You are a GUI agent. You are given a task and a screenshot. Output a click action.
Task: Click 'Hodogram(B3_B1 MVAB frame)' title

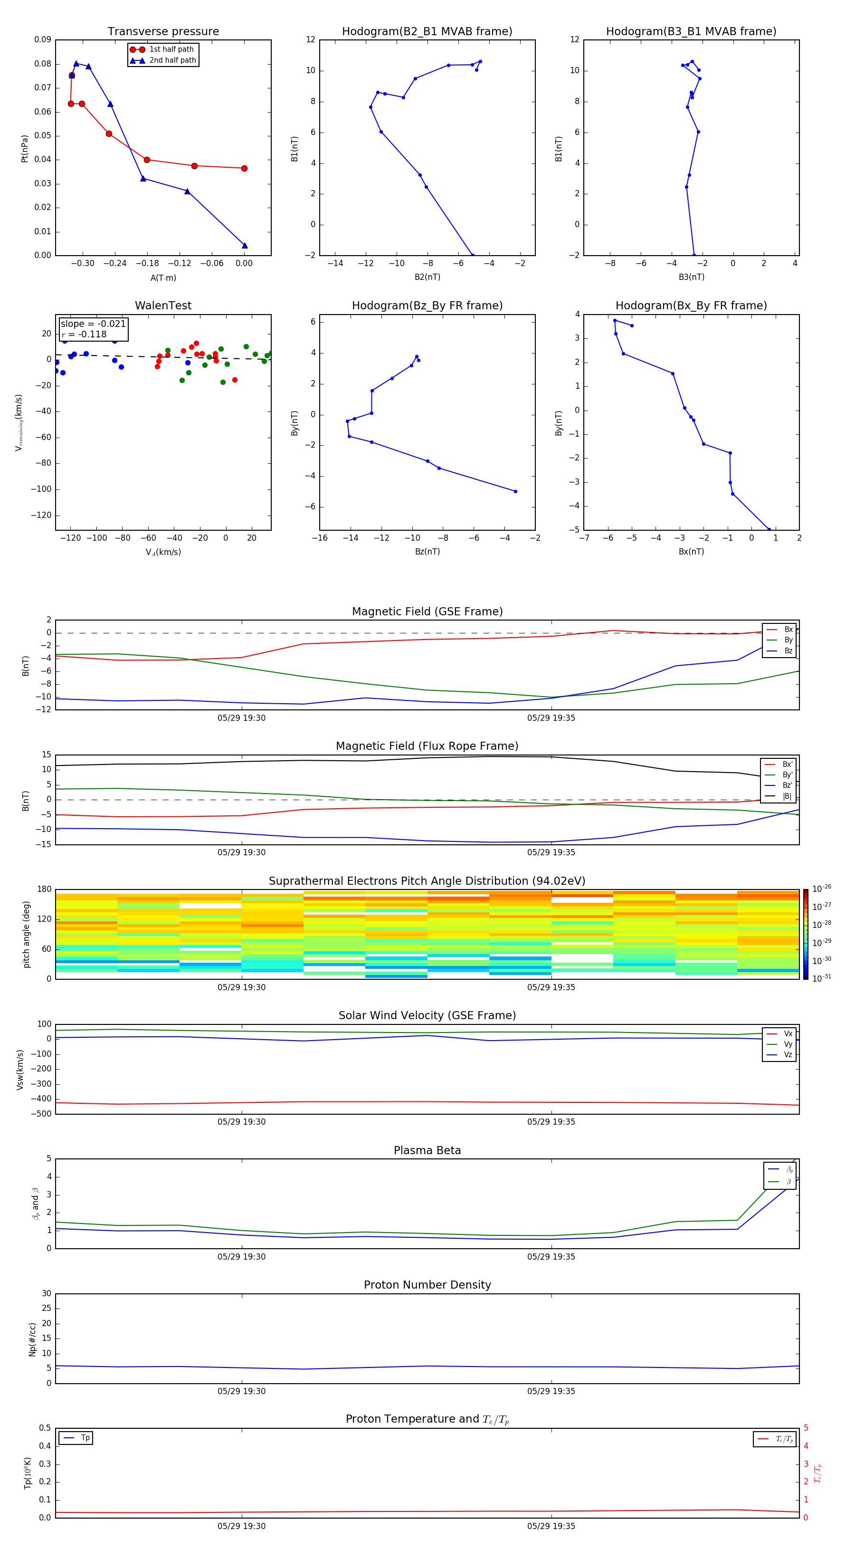point(691,32)
